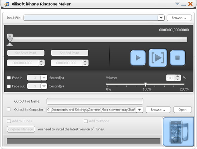Click the volume slider handle at 100%
Image resolution: width=197 pixels, height=149 pixels.
tap(145, 84)
